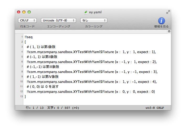Click the leaf document icon beside xy.yaml
The height and width of the screenshot is (131, 186).
click(x=86, y=12)
